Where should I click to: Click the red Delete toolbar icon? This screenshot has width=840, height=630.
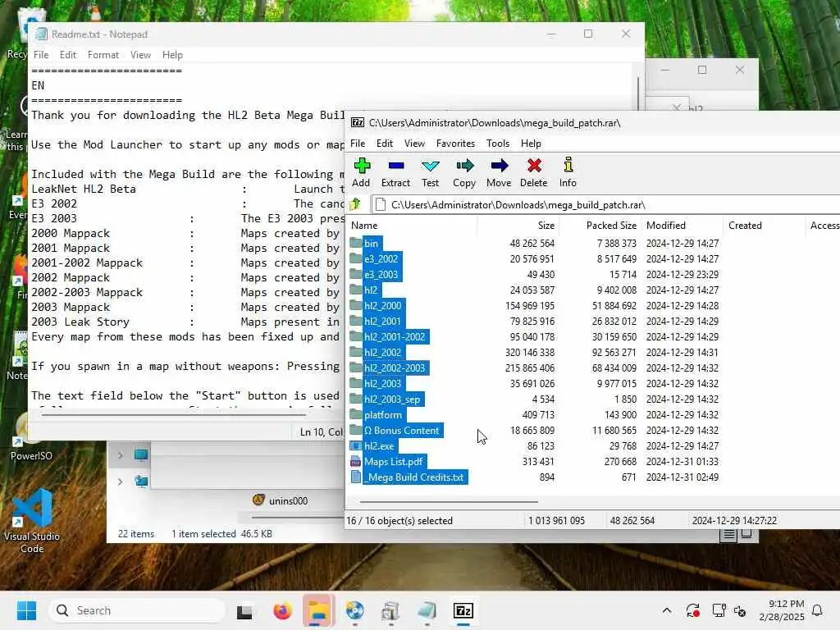click(534, 166)
